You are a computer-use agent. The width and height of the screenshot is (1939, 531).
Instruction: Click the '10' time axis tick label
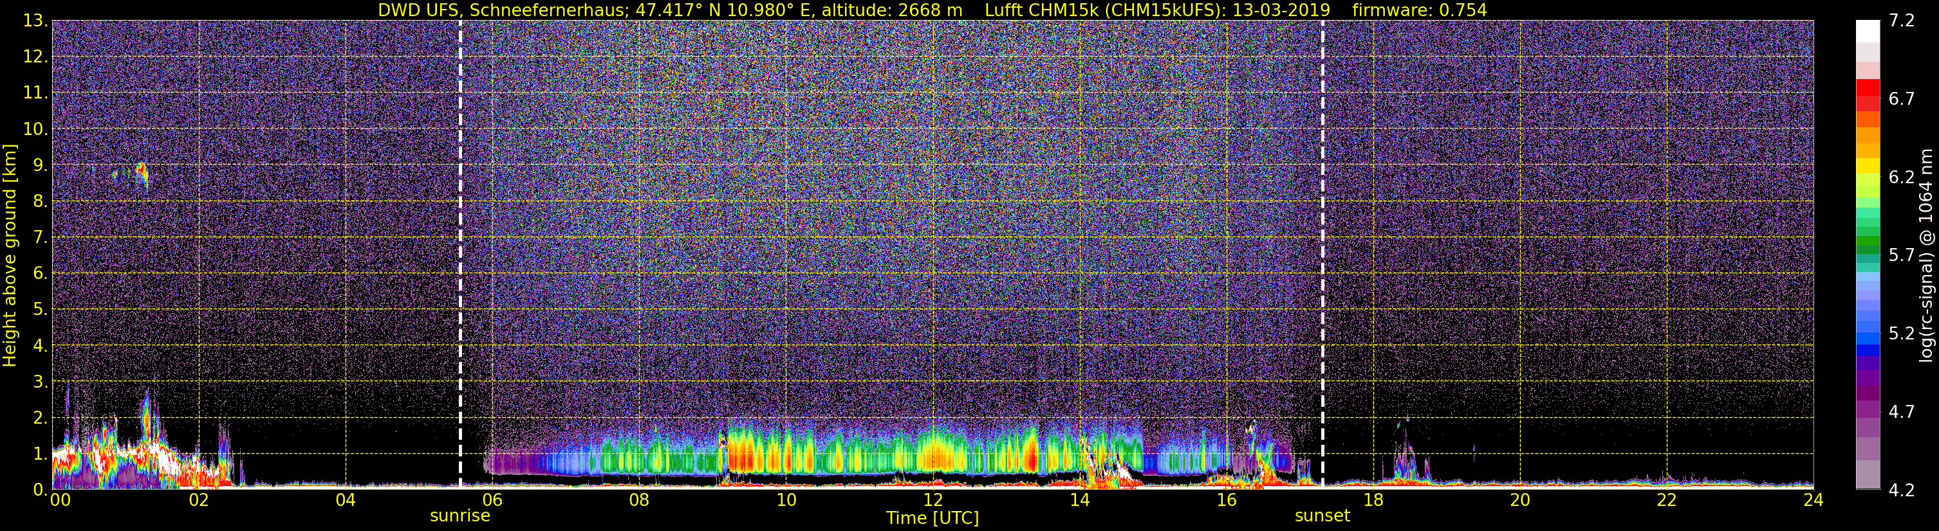pyautogui.click(x=786, y=500)
